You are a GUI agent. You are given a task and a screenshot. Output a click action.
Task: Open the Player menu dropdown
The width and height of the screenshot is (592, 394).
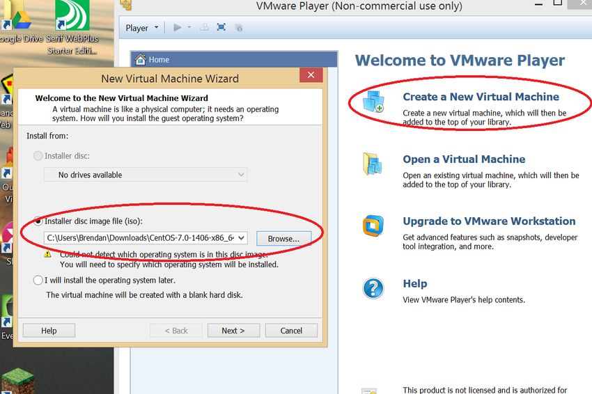142,28
